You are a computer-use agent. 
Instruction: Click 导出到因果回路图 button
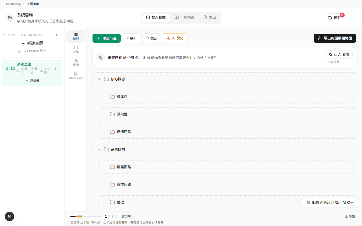coord(335,38)
